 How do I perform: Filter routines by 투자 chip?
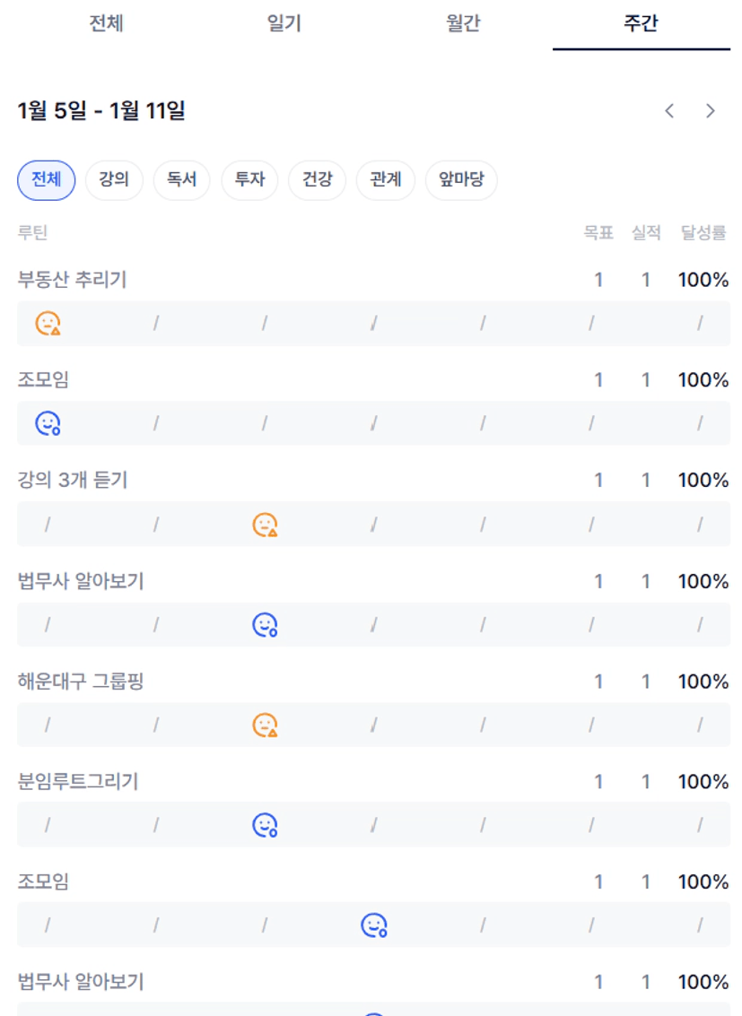pyautogui.click(x=249, y=180)
